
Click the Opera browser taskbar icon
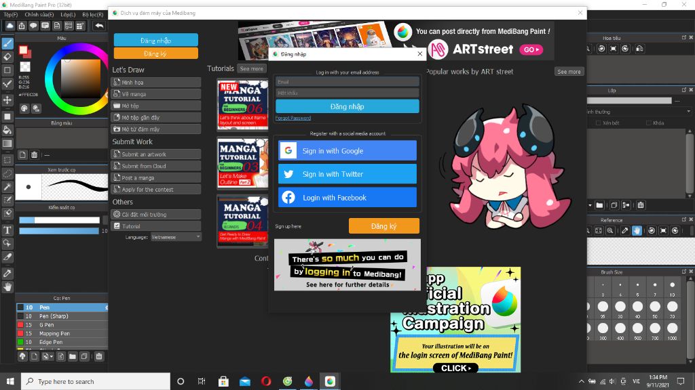tap(266, 381)
